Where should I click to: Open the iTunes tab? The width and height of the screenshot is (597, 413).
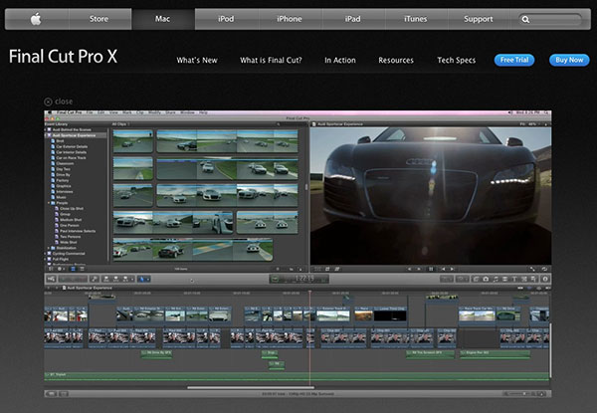[x=416, y=19]
